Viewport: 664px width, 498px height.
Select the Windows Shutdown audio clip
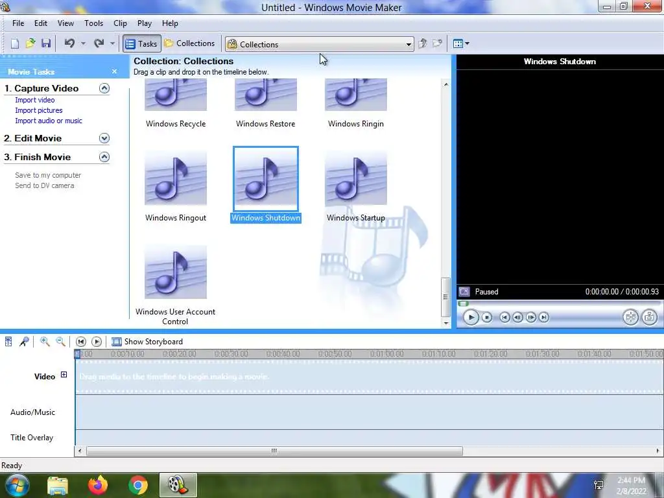[265, 185]
